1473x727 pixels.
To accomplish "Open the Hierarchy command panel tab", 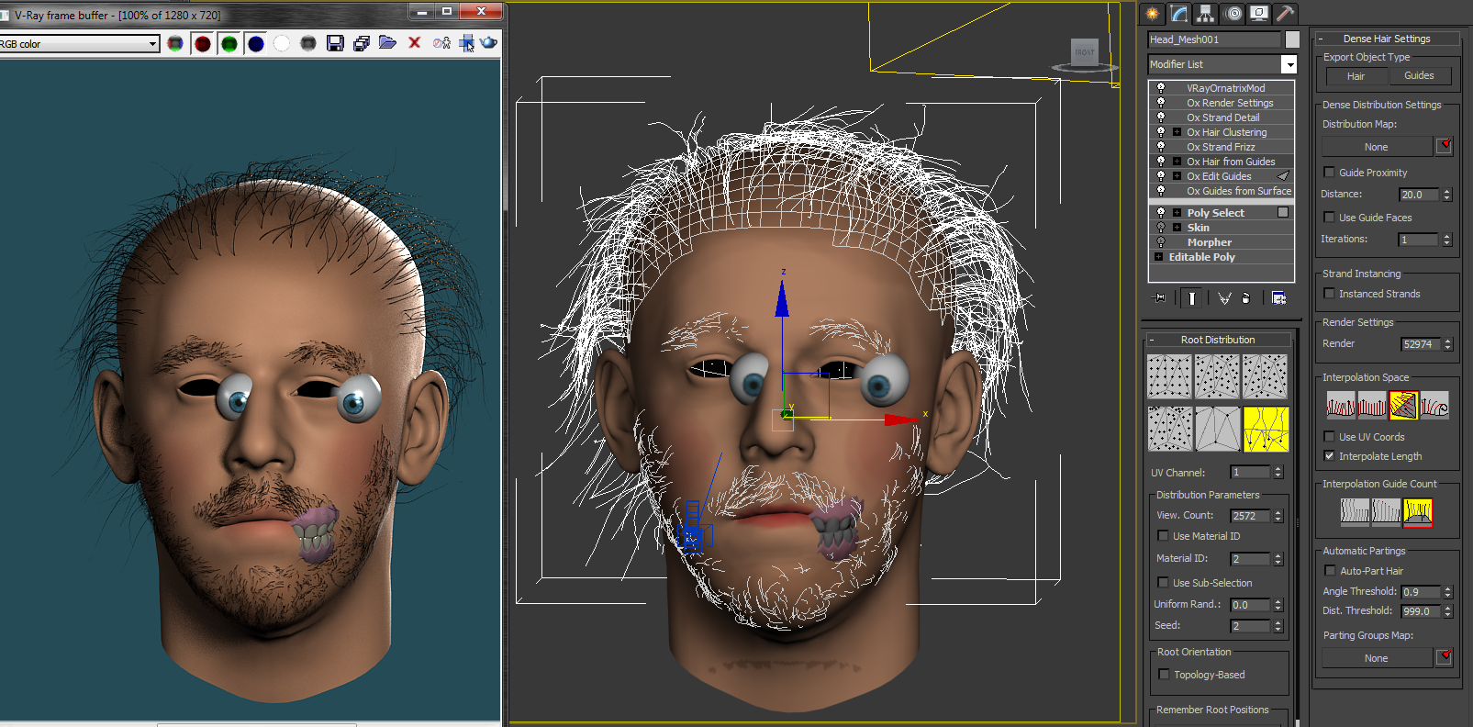I will tap(1206, 14).
